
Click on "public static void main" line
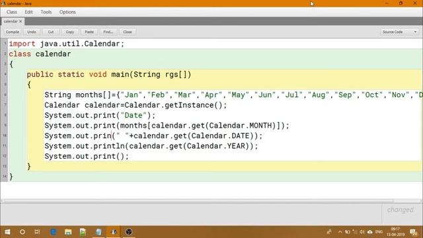(108, 75)
